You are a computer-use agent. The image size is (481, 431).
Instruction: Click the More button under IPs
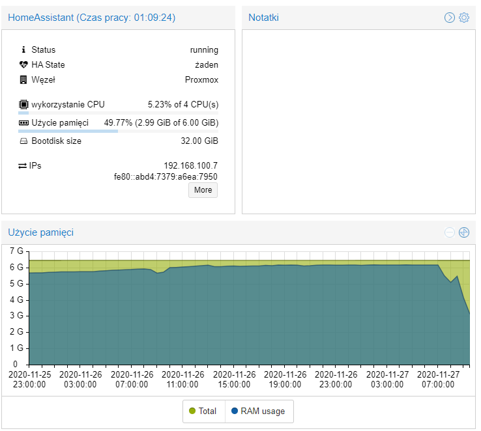tap(203, 190)
